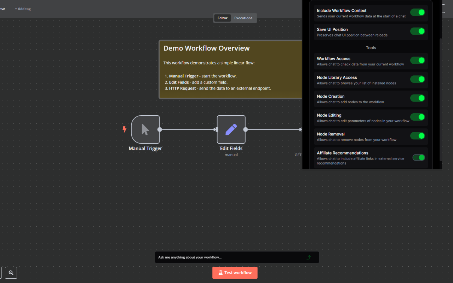Switch off Node Creation tool
453x283 pixels.
(418, 98)
